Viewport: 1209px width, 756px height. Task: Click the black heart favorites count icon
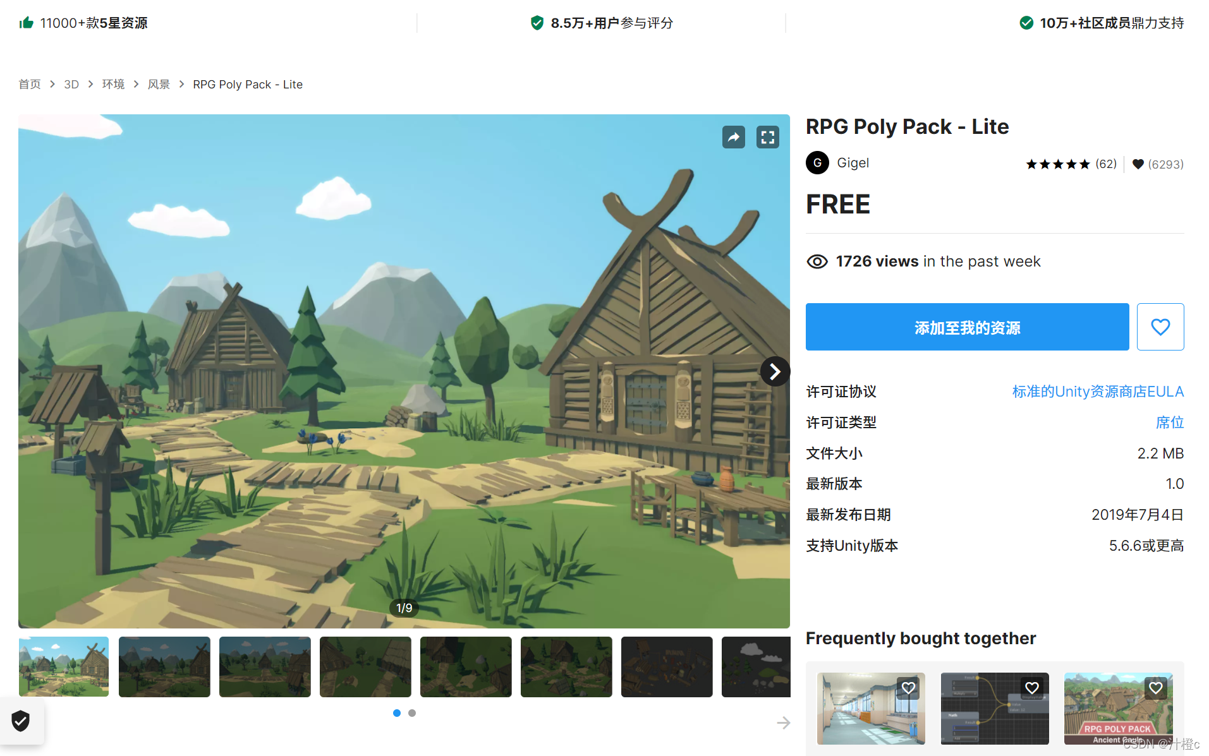(x=1138, y=164)
